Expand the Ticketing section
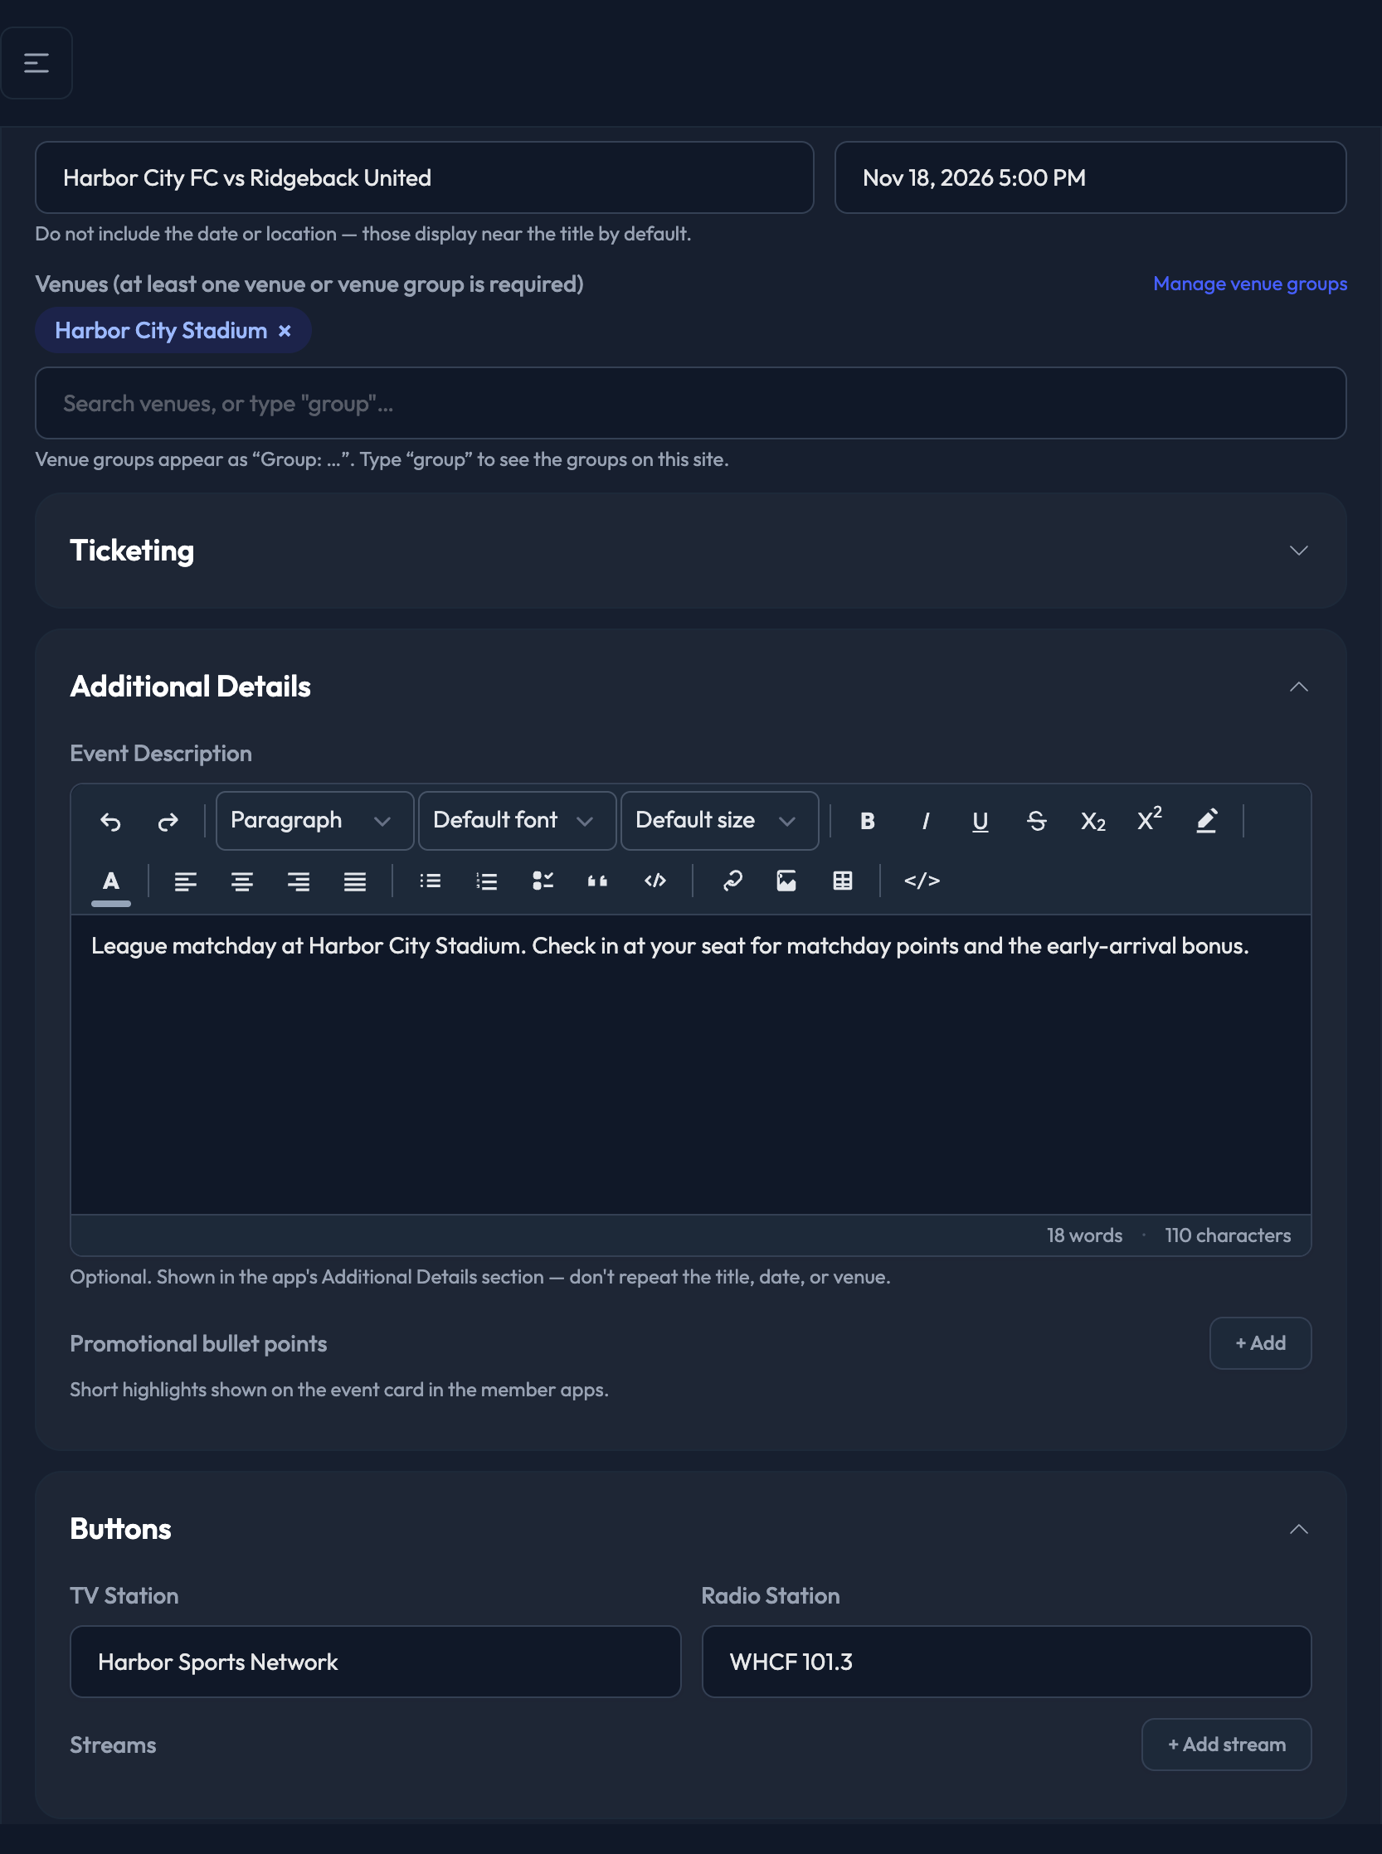1382x1854 pixels. [690, 551]
